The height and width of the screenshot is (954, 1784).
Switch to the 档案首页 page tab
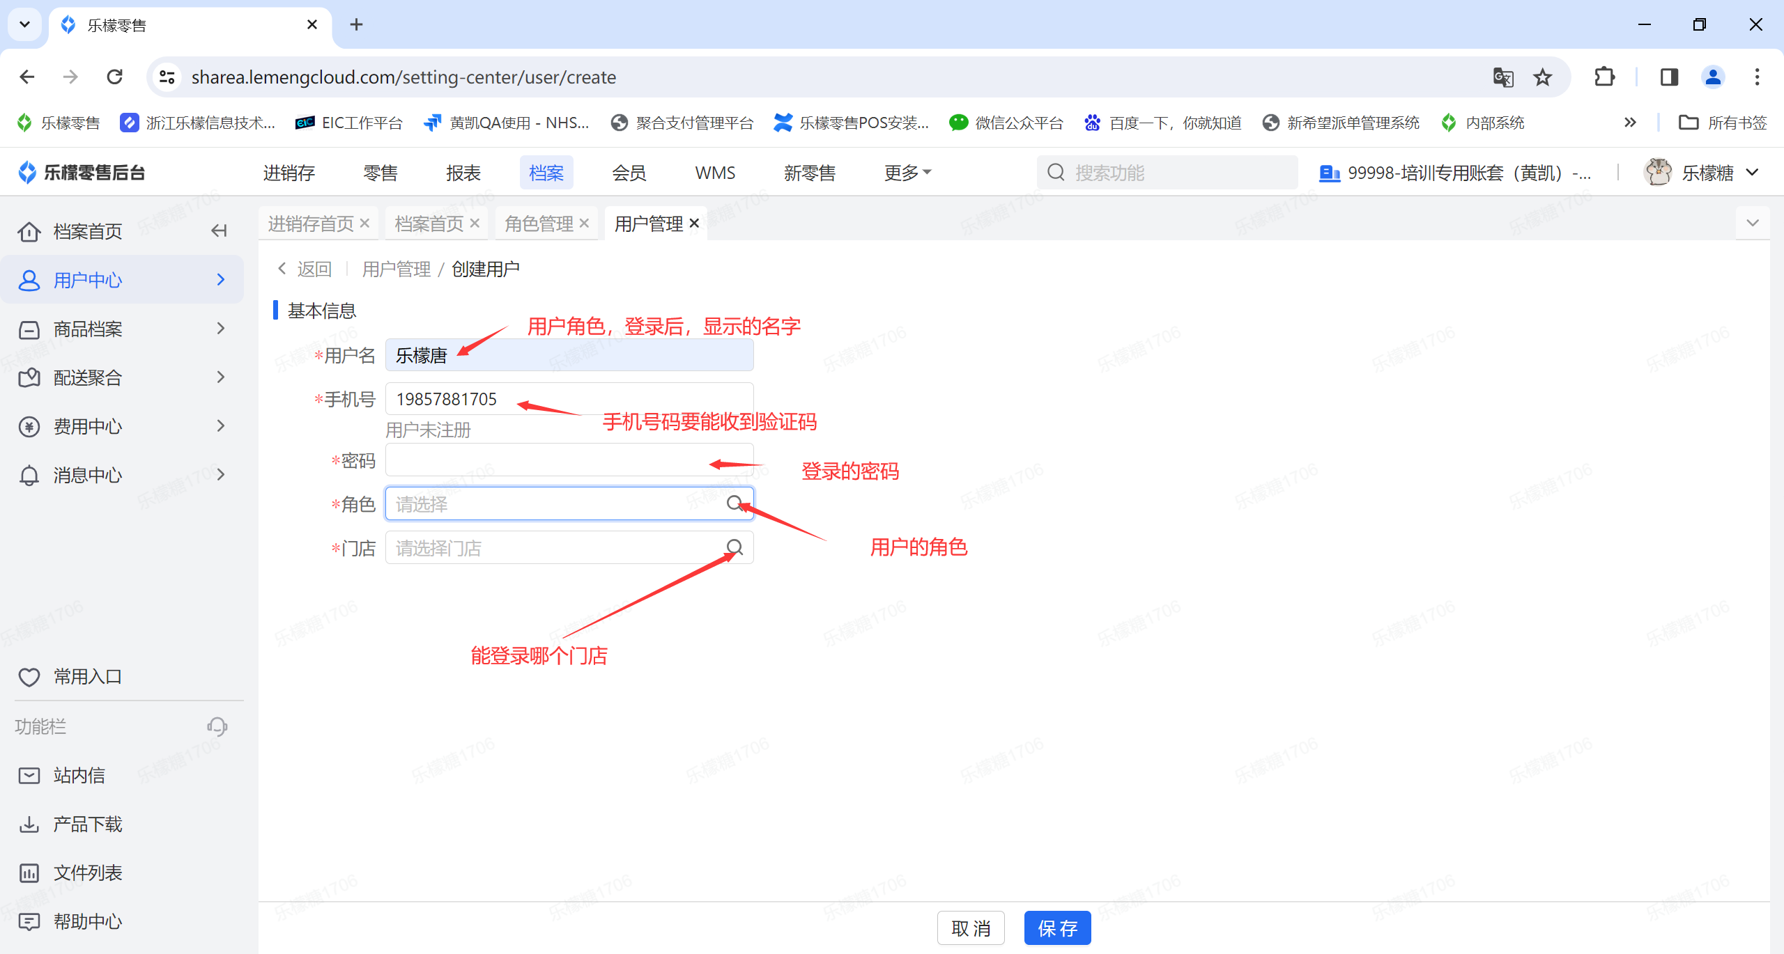click(x=429, y=224)
